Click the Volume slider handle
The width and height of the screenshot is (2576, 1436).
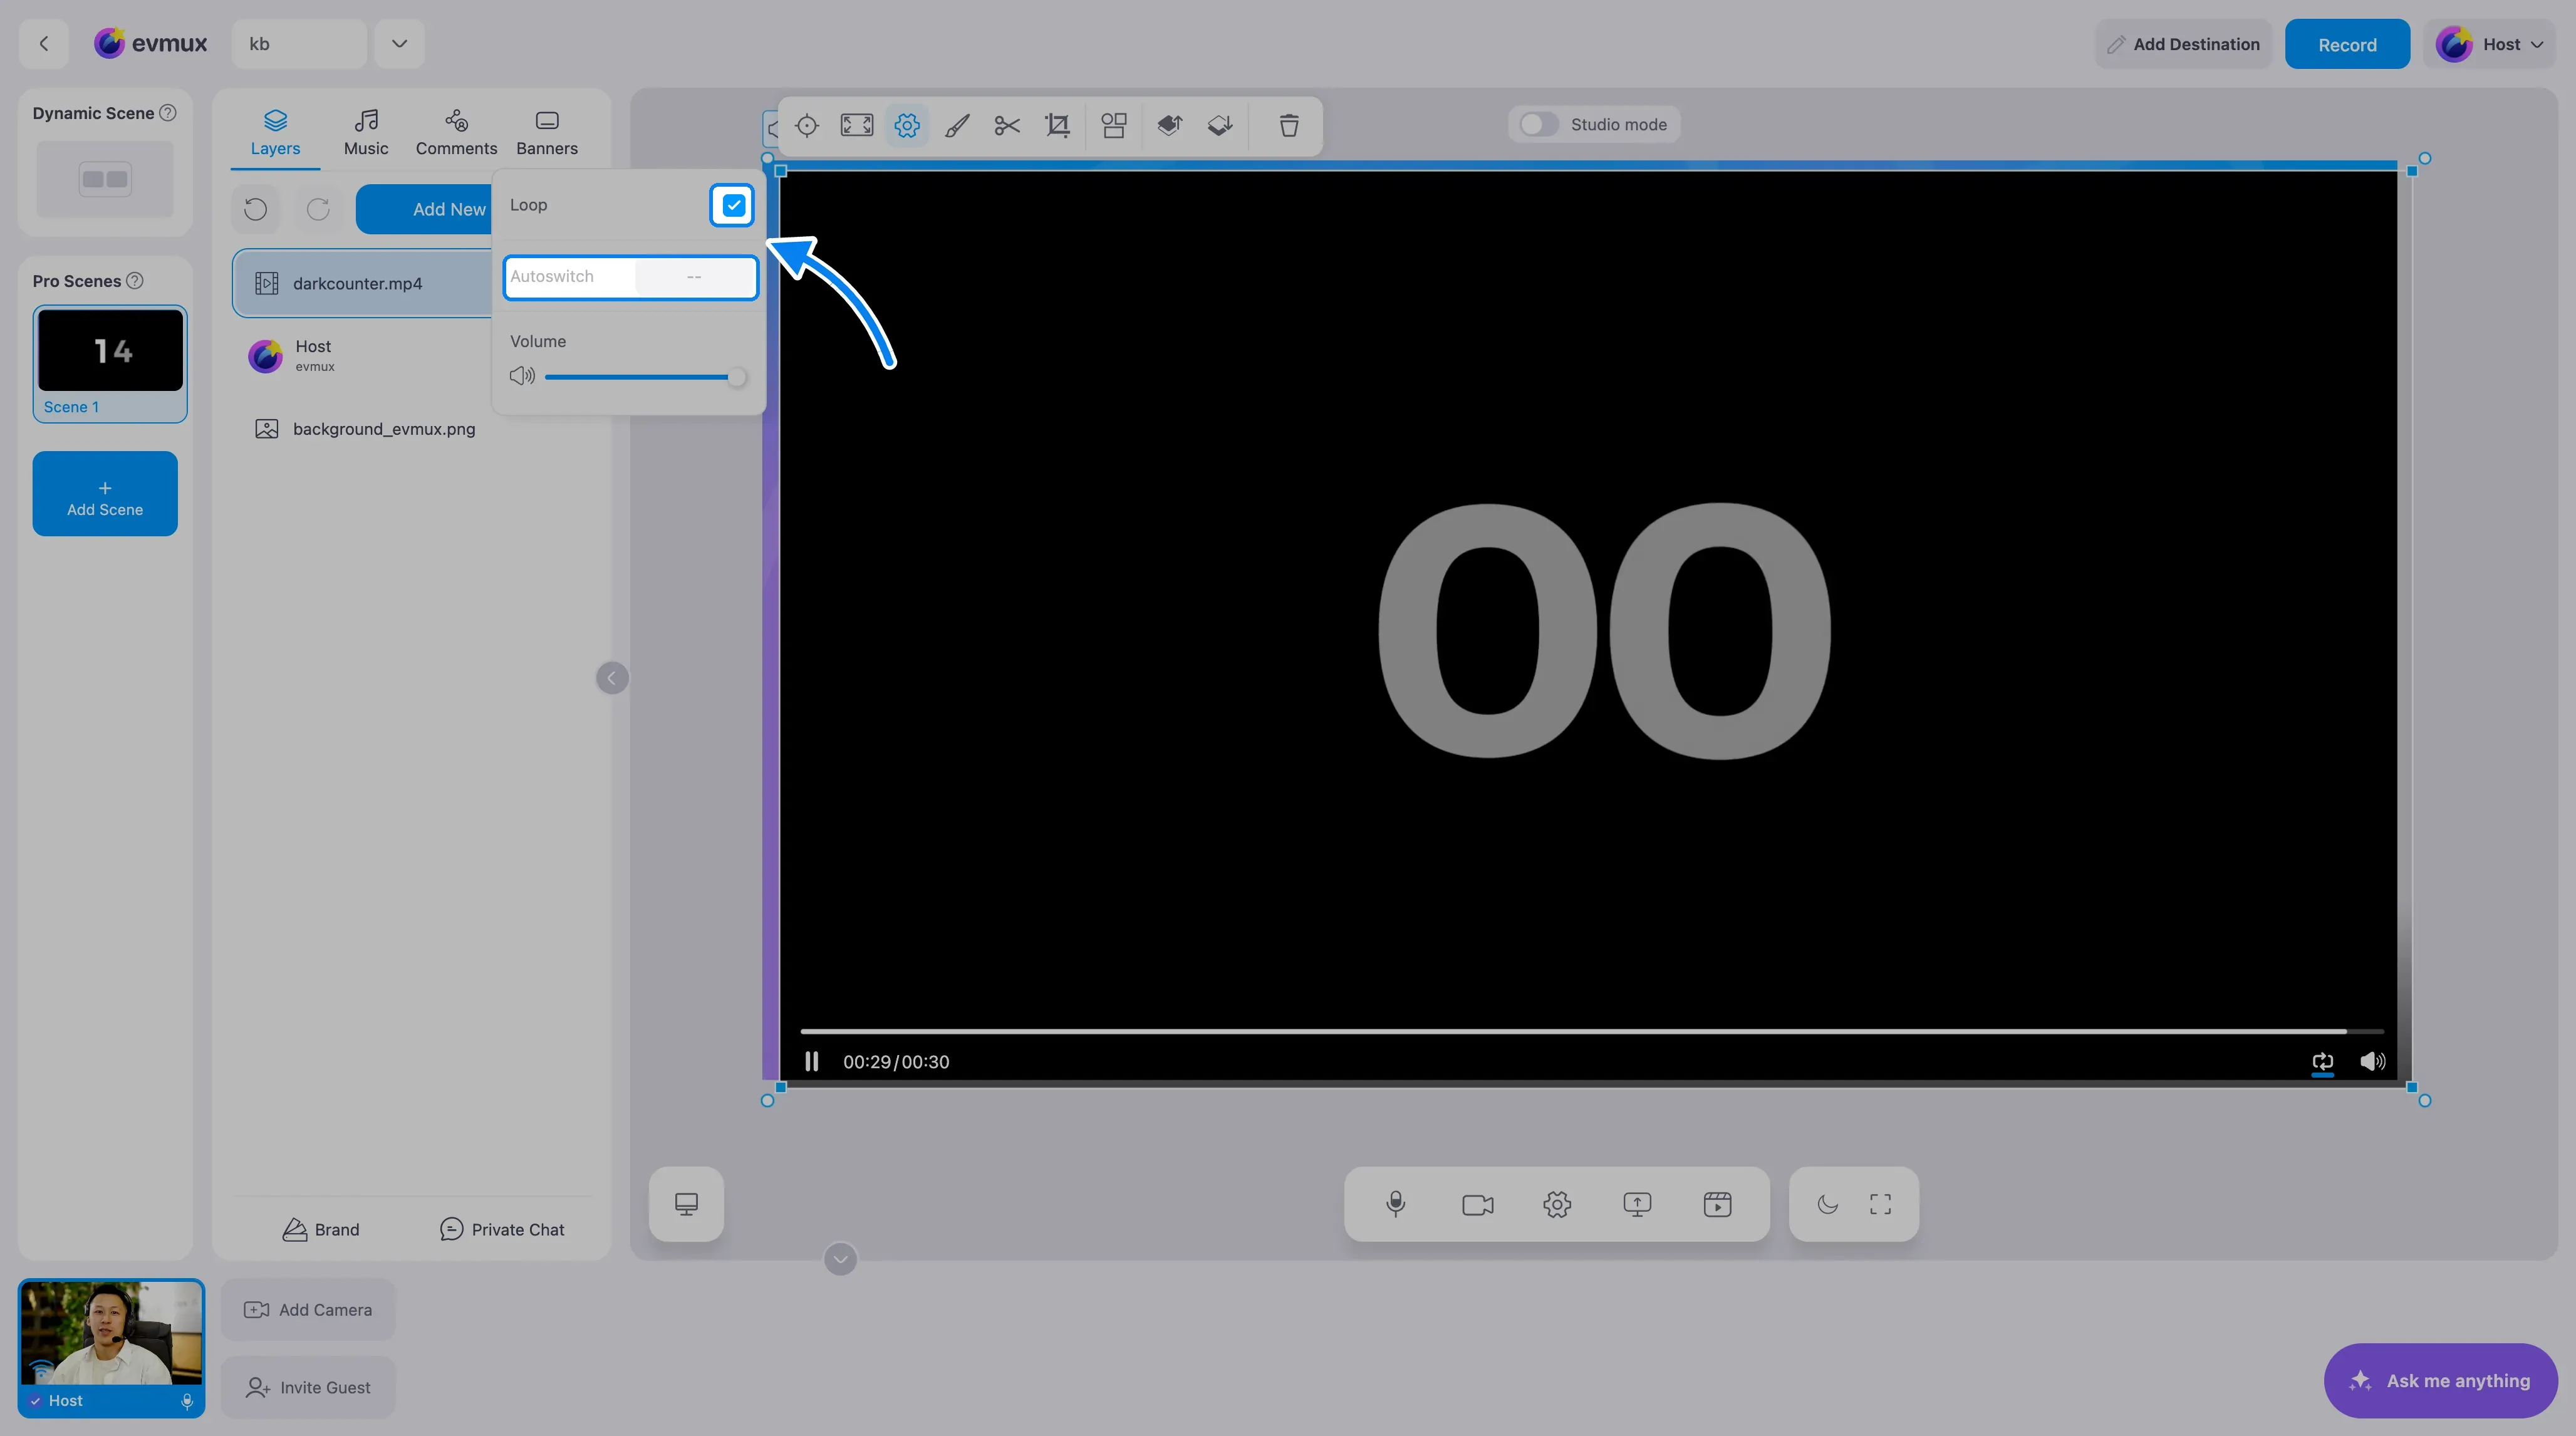tap(737, 377)
